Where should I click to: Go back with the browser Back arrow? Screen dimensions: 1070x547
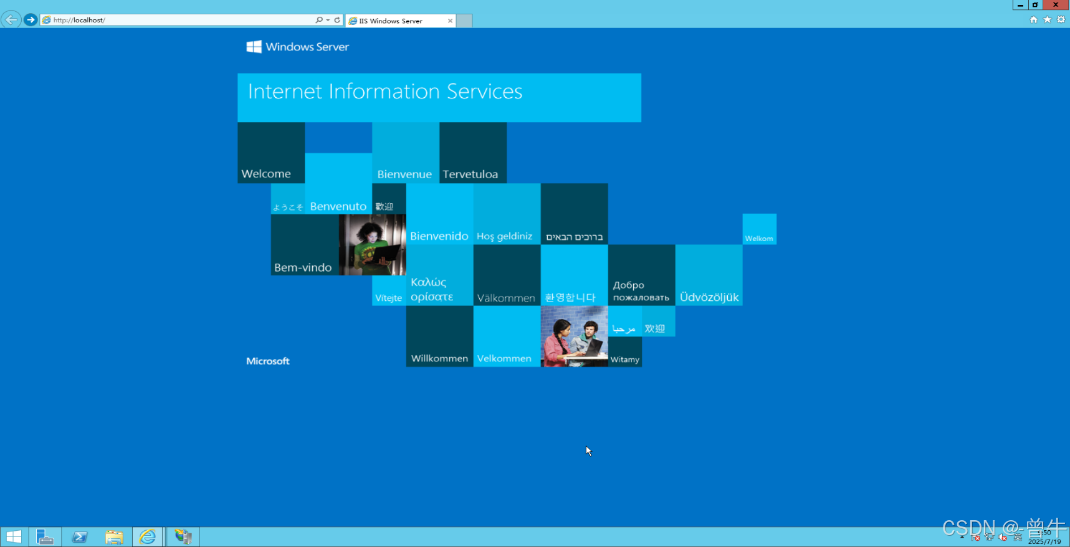[x=11, y=20]
